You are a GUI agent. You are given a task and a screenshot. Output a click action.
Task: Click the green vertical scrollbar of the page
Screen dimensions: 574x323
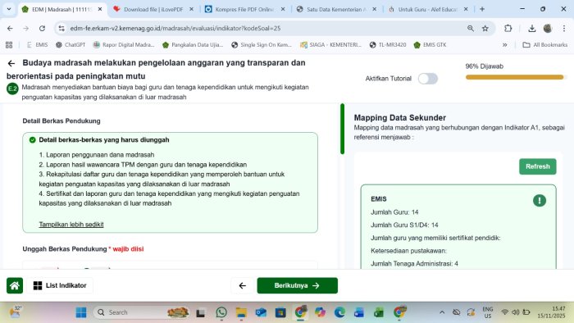click(x=342, y=129)
